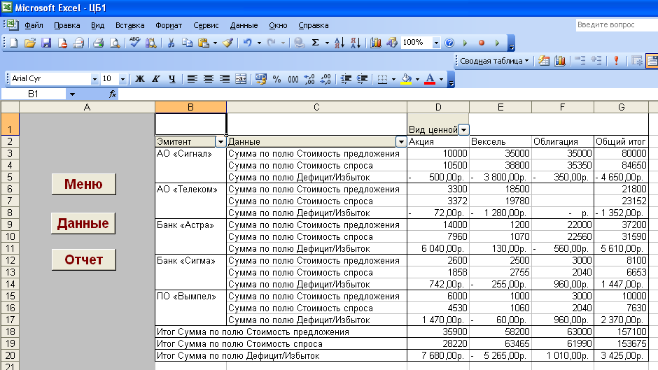This screenshot has height=370, width=658.
Task: Center align text
Action: pyautogui.click(x=209, y=79)
